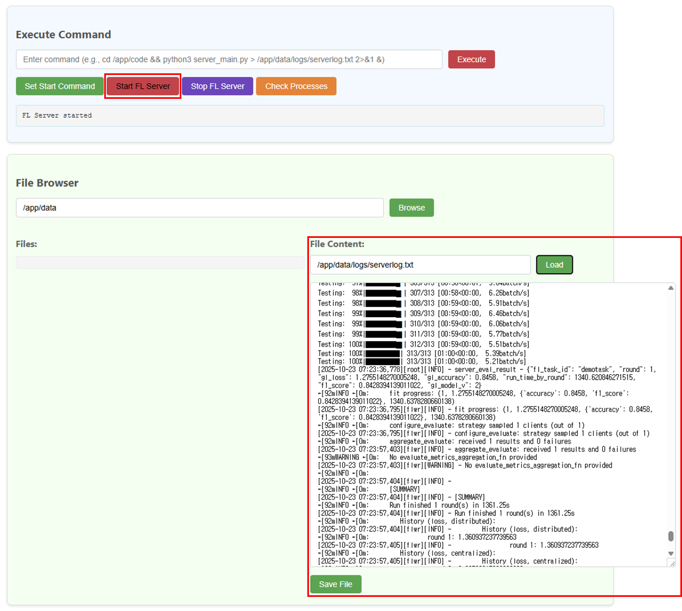Image resolution: width=682 pixels, height=611 pixels.
Task: Click the Save File button
Action: (335, 584)
